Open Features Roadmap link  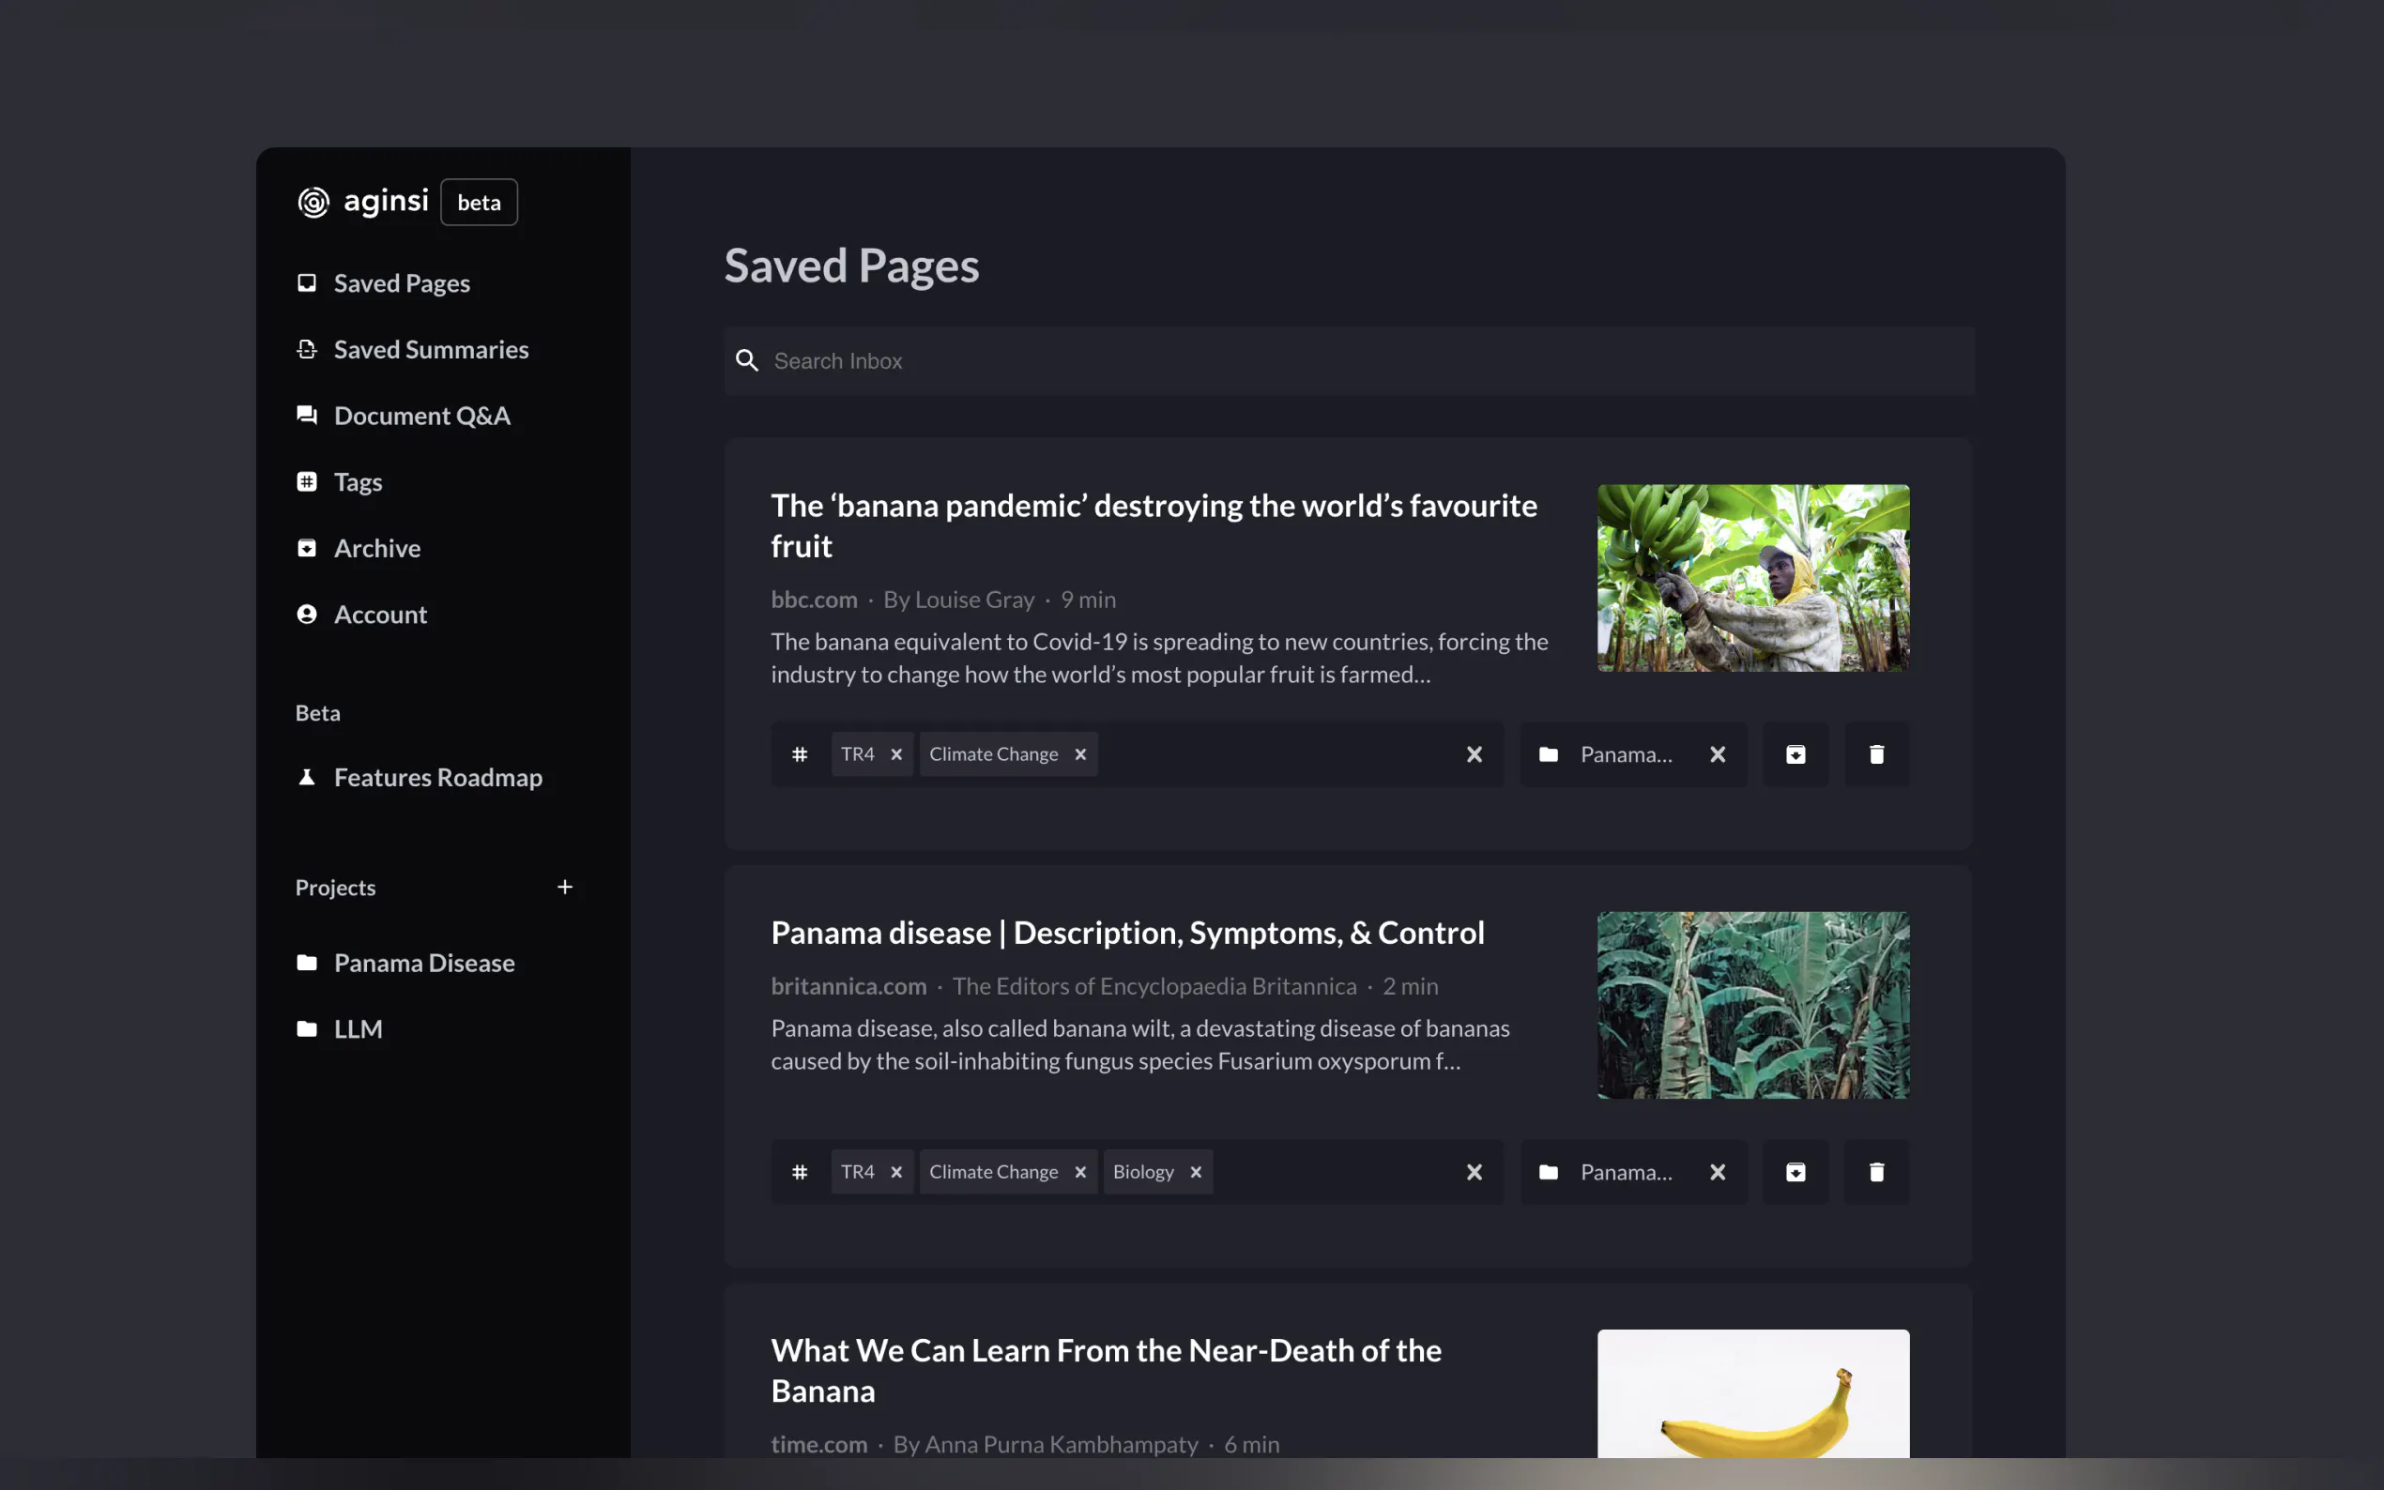pyautogui.click(x=437, y=777)
